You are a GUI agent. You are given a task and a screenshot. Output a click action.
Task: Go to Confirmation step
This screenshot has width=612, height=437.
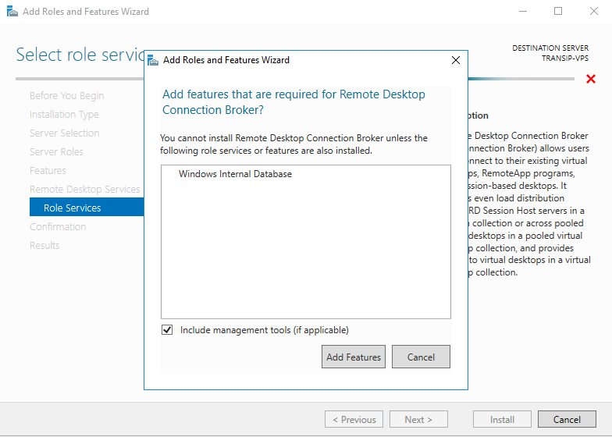(x=58, y=226)
